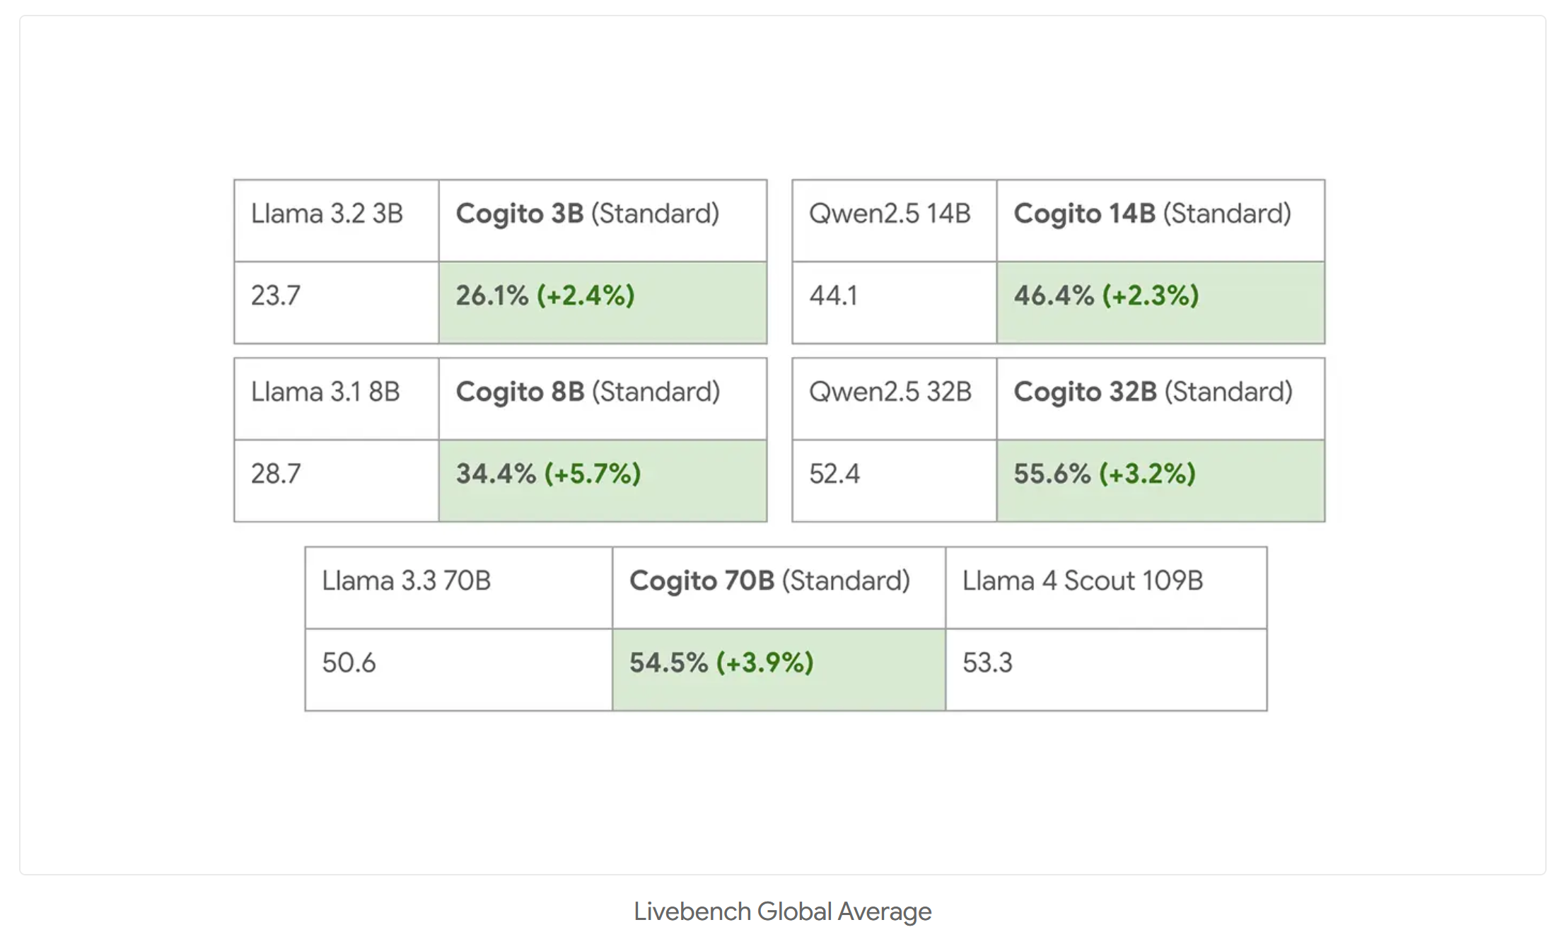Viewport: 1565px width, 932px height.
Task: Select the Cogito 14B (Standard) header
Action: click(x=1160, y=220)
